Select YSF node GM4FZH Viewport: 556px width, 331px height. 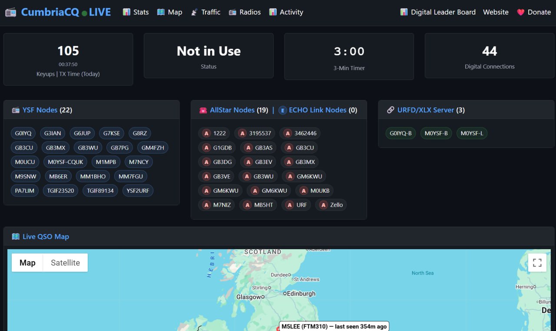pyautogui.click(x=153, y=148)
